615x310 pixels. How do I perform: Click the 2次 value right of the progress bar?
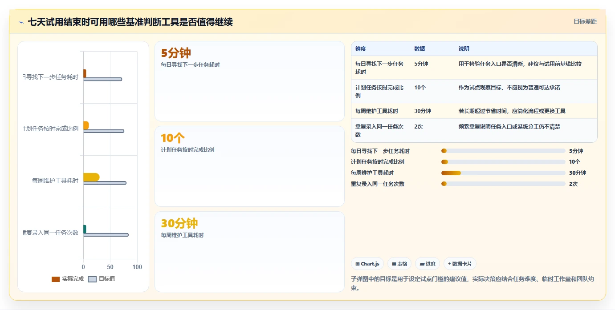click(x=574, y=184)
